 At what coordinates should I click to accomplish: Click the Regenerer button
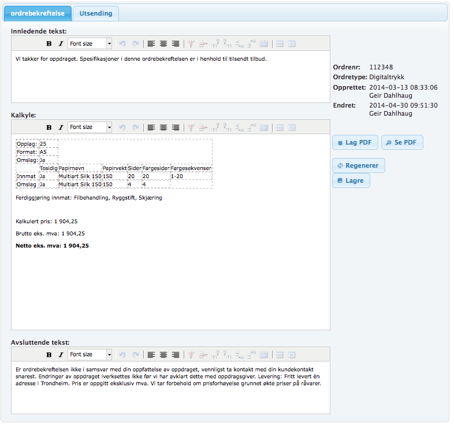click(x=358, y=165)
